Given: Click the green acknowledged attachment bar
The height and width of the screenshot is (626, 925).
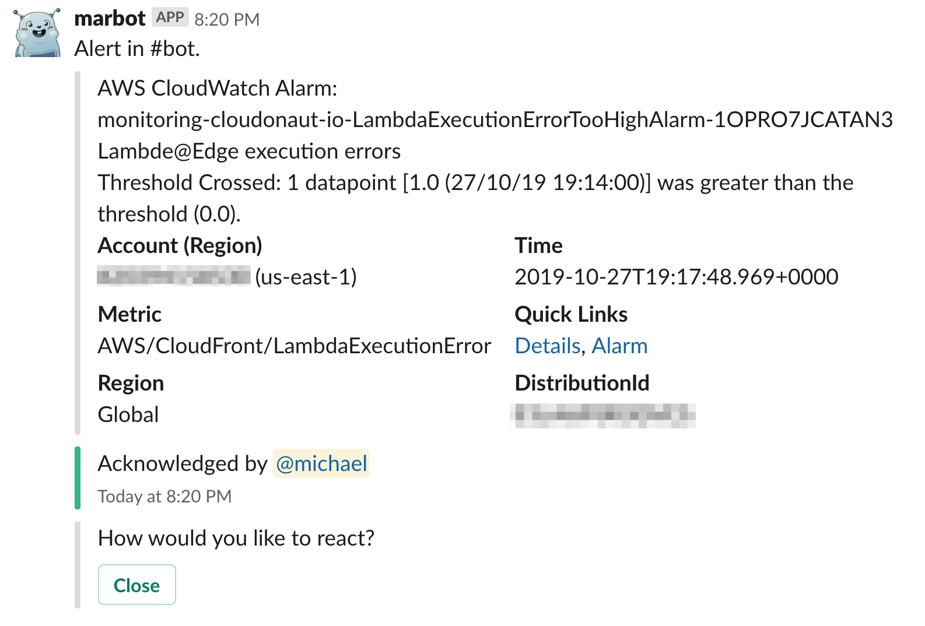Looking at the screenshot, I should tap(78, 478).
